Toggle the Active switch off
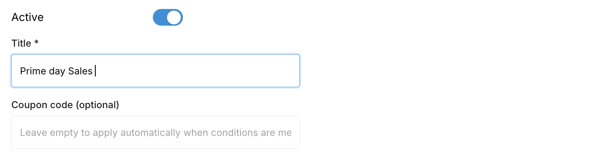This screenshot has width=596, height=159. [x=168, y=18]
